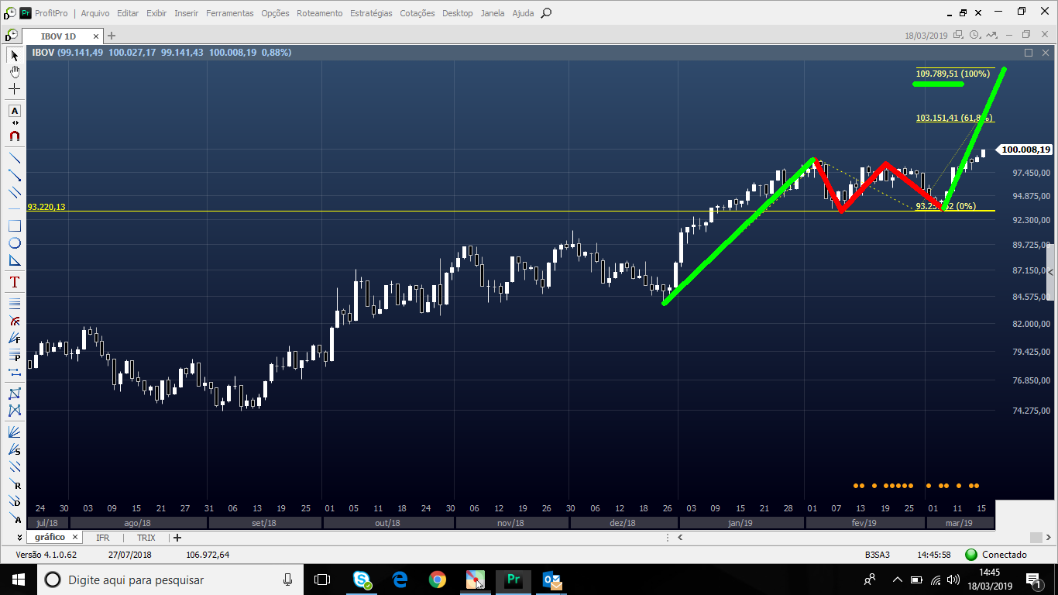Select the triangle drawing tool
1058x595 pixels.
(x=14, y=261)
